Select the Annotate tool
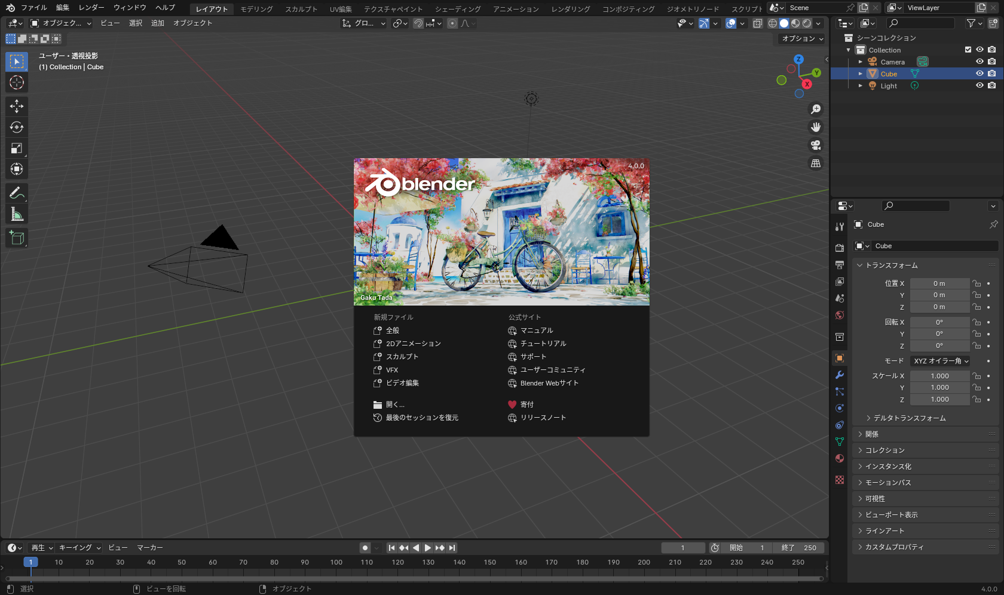 (17, 192)
